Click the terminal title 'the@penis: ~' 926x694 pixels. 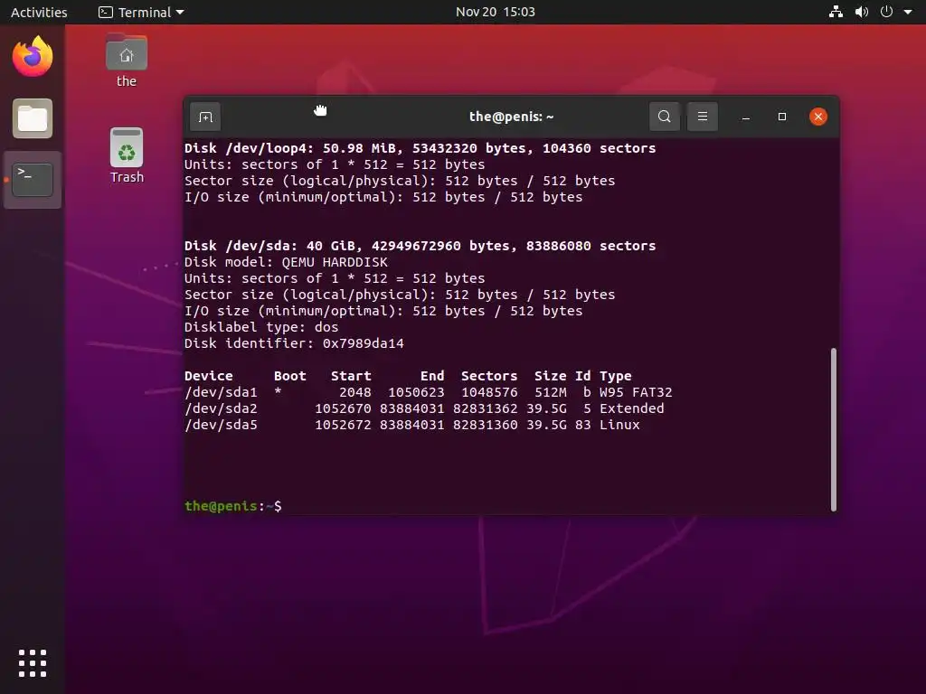pyautogui.click(x=512, y=117)
